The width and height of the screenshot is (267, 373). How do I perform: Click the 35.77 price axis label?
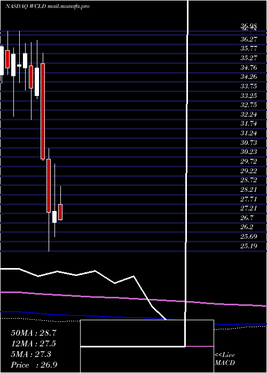click(x=249, y=49)
